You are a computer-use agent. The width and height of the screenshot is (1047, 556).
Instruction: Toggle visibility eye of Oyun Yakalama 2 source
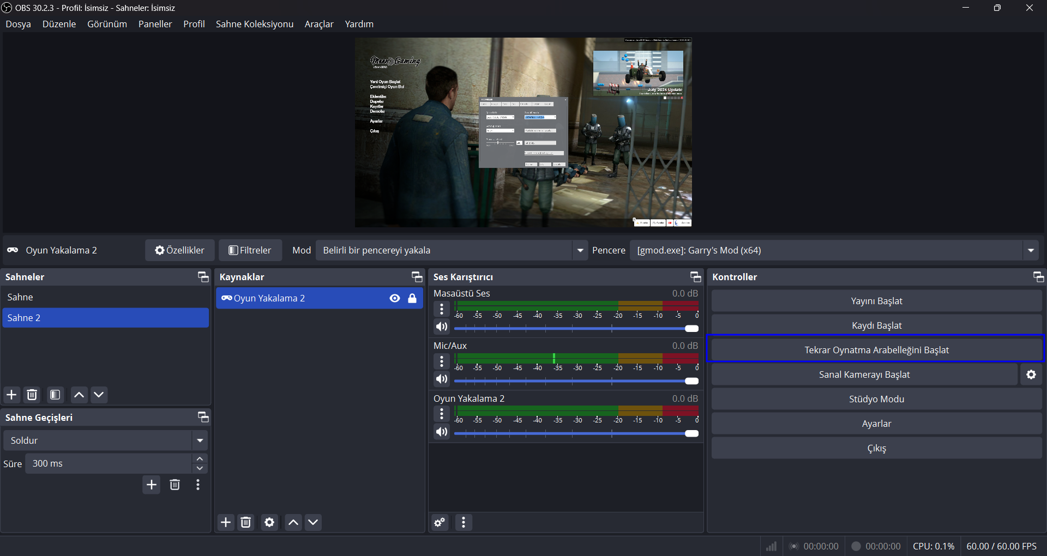pyautogui.click(x=395, y=298)
